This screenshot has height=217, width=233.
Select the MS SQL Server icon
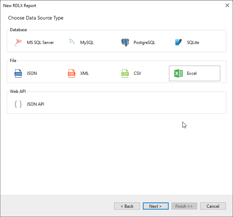tap(18, 43)
